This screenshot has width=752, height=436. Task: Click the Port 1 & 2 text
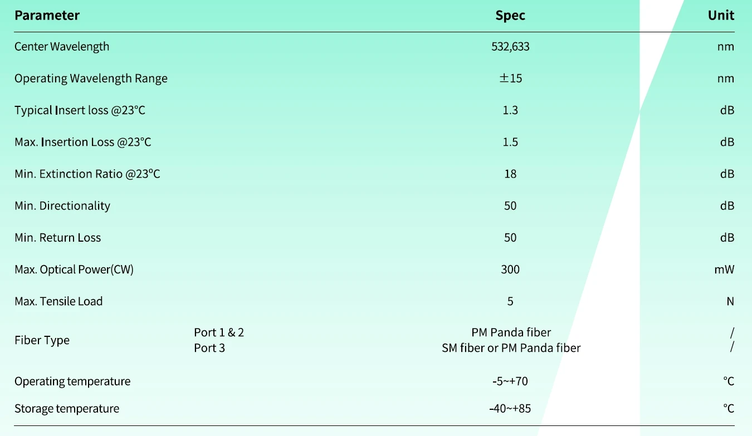pyautogui.click(x=219, y=332)
